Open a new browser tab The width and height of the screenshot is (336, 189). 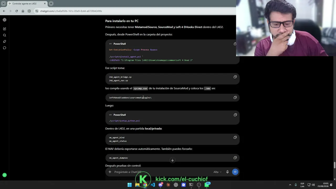click(51, 4)
